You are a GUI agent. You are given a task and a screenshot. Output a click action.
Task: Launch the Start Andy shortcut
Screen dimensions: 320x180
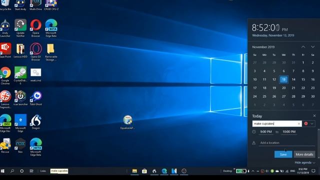click(x=20, y=5)
